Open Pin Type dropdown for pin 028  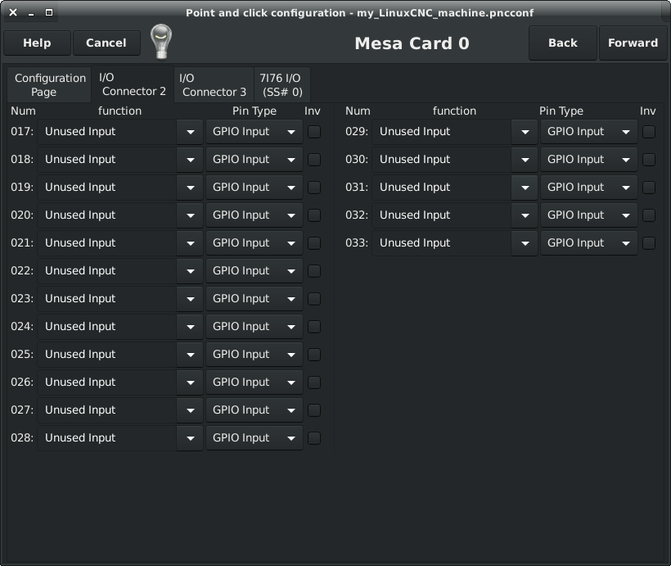pyautogui.click(x=254, y=438)
